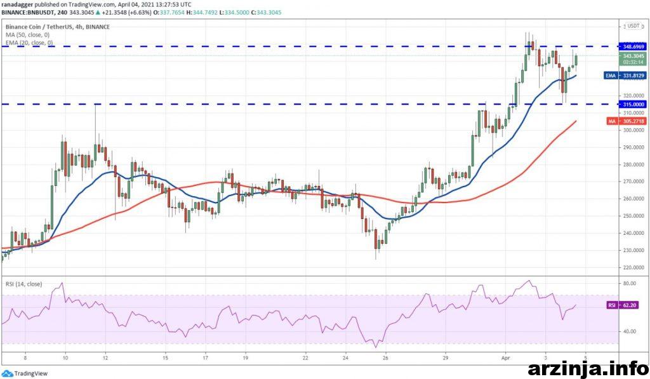This screenshot has height=379, width=650.
Task: Click the 10 date axis label
Action: (x=65, y=357)
